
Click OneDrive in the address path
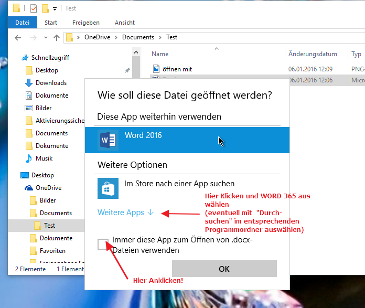98,37
